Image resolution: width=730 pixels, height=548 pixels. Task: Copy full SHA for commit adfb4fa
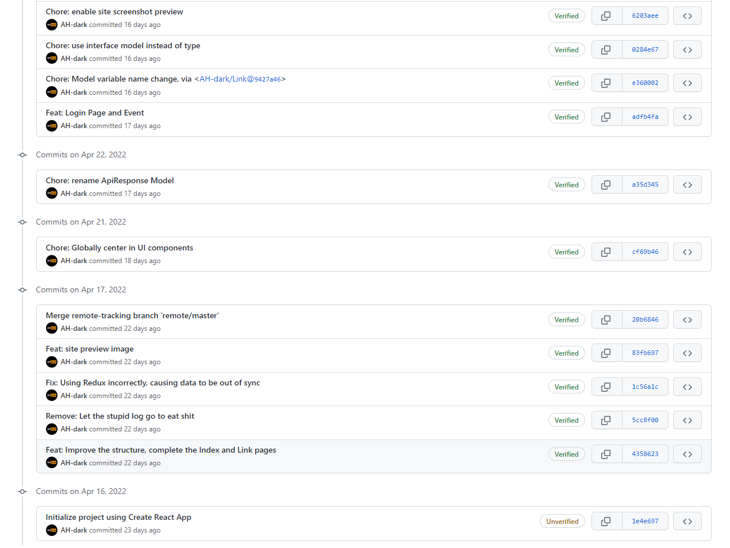(x=606, y=117)
